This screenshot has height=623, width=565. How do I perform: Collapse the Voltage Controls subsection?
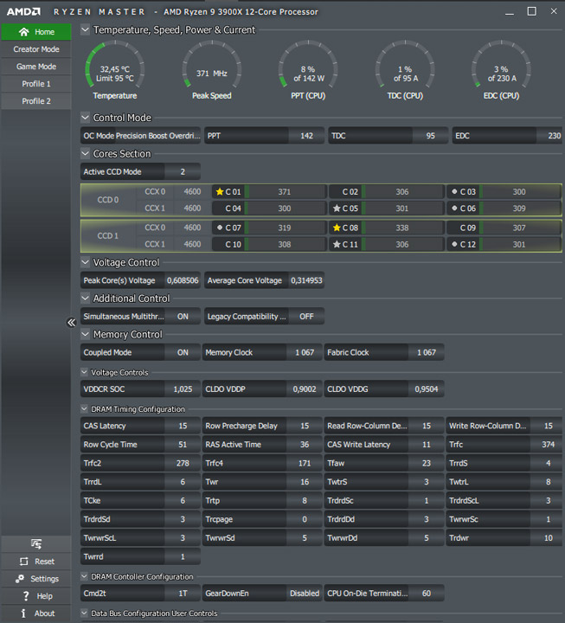pyautogui.click(x=84, y=372)
